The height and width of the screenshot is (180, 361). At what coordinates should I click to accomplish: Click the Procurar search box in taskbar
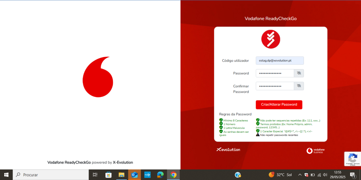(51, 175)
